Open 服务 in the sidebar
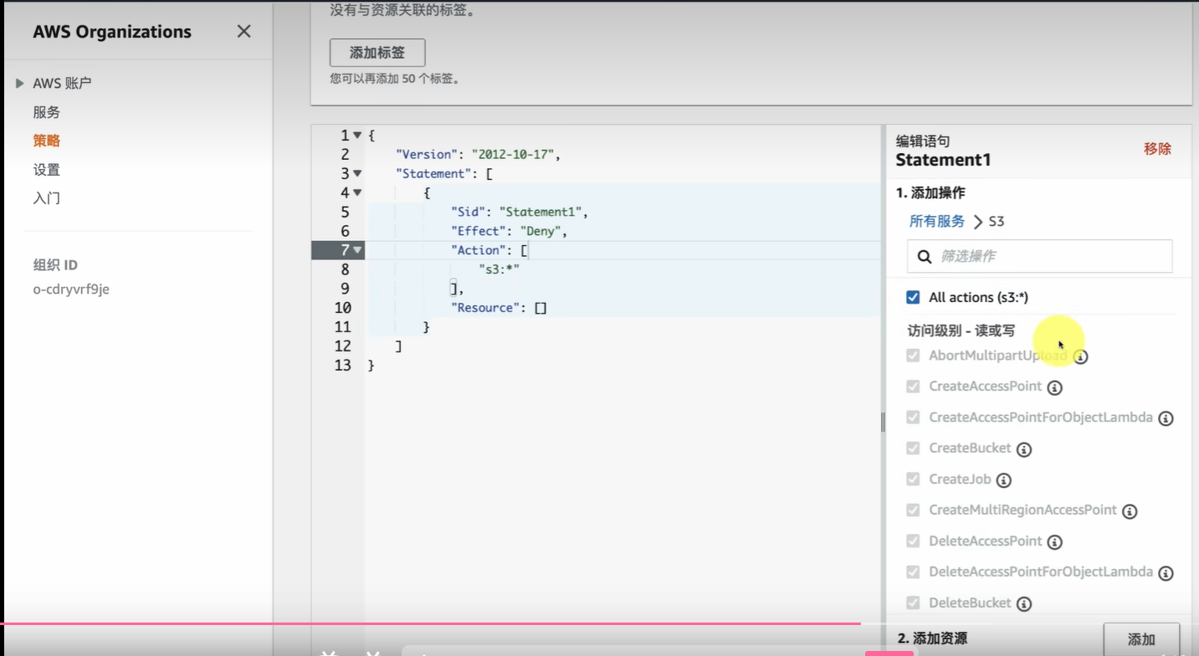Viewport: 1199px width, 656px height. tap(47, 112)
